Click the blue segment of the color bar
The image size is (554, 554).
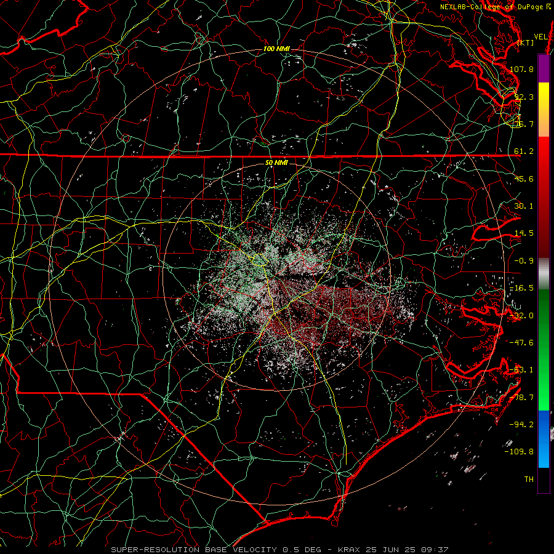coord(544,439)
